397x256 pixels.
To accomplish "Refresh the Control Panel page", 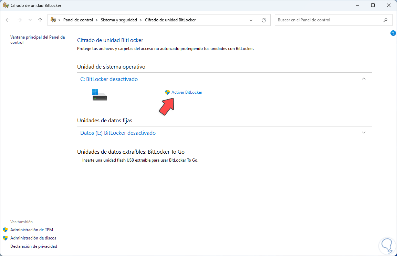I will pyautogui.click(x=263, y=20).
